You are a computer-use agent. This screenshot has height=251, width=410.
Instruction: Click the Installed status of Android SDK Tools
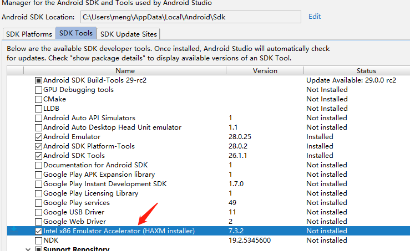(320, 155)
